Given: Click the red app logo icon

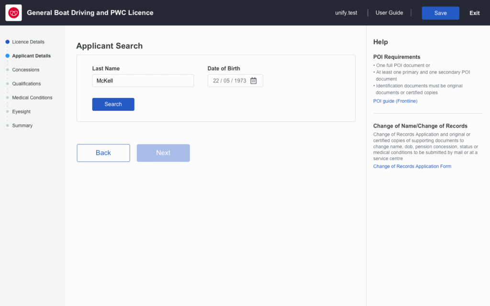Looking at the screenshot, I should tap(13, 13).
